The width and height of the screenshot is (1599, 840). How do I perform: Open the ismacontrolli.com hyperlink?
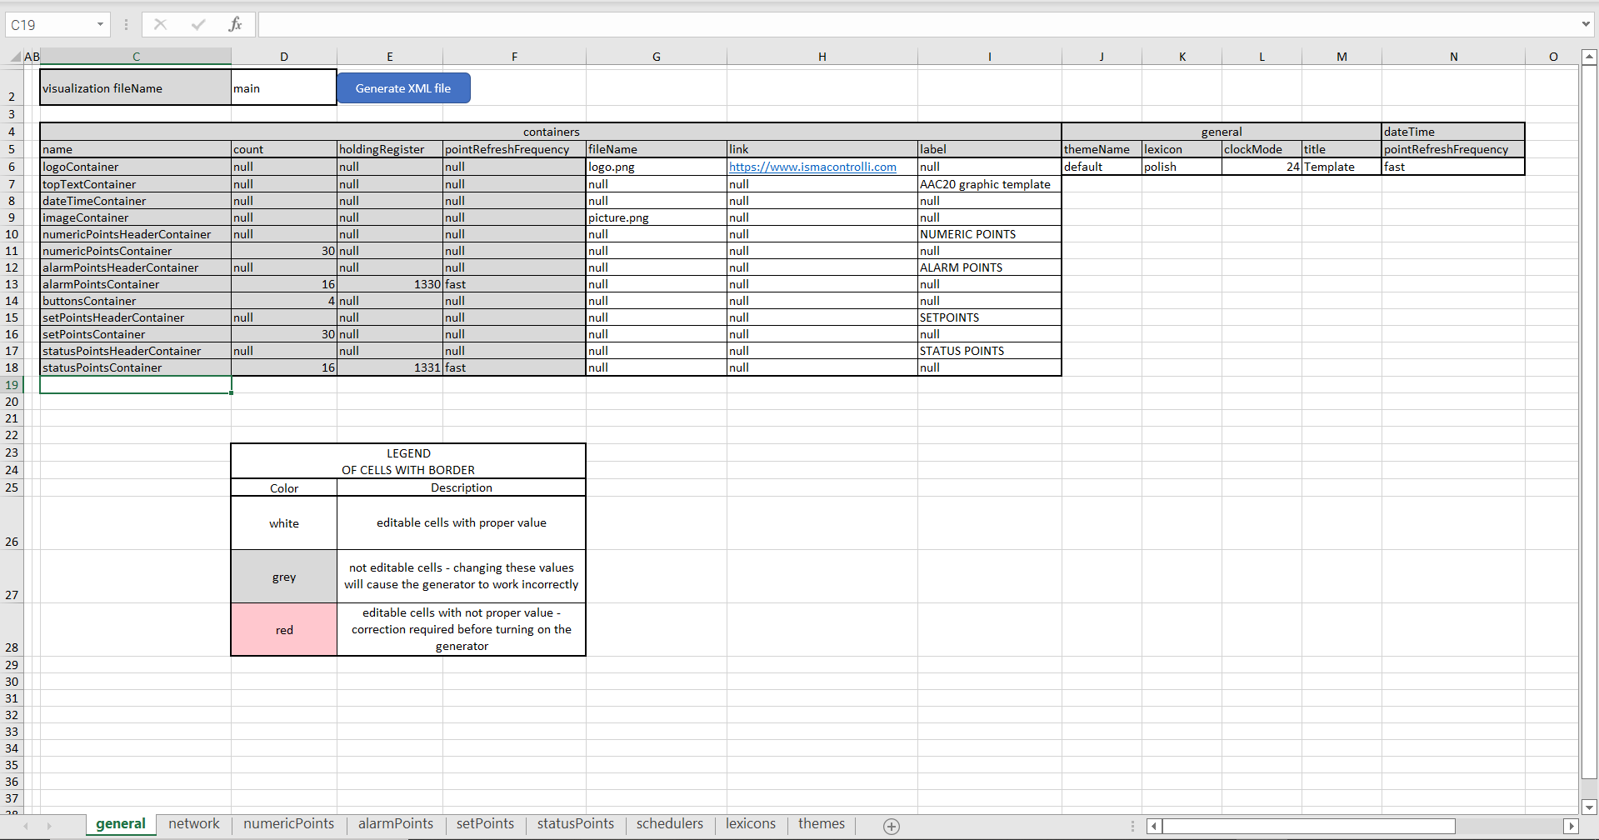(x=812, y=167)
